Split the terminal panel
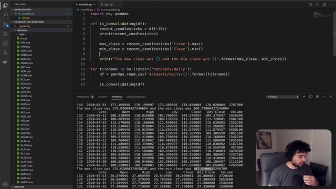The width and height of the screenshot is (336, 189). click(x=311, y=97)
